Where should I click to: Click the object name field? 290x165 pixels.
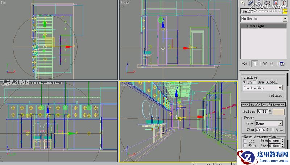pos(261,11)
